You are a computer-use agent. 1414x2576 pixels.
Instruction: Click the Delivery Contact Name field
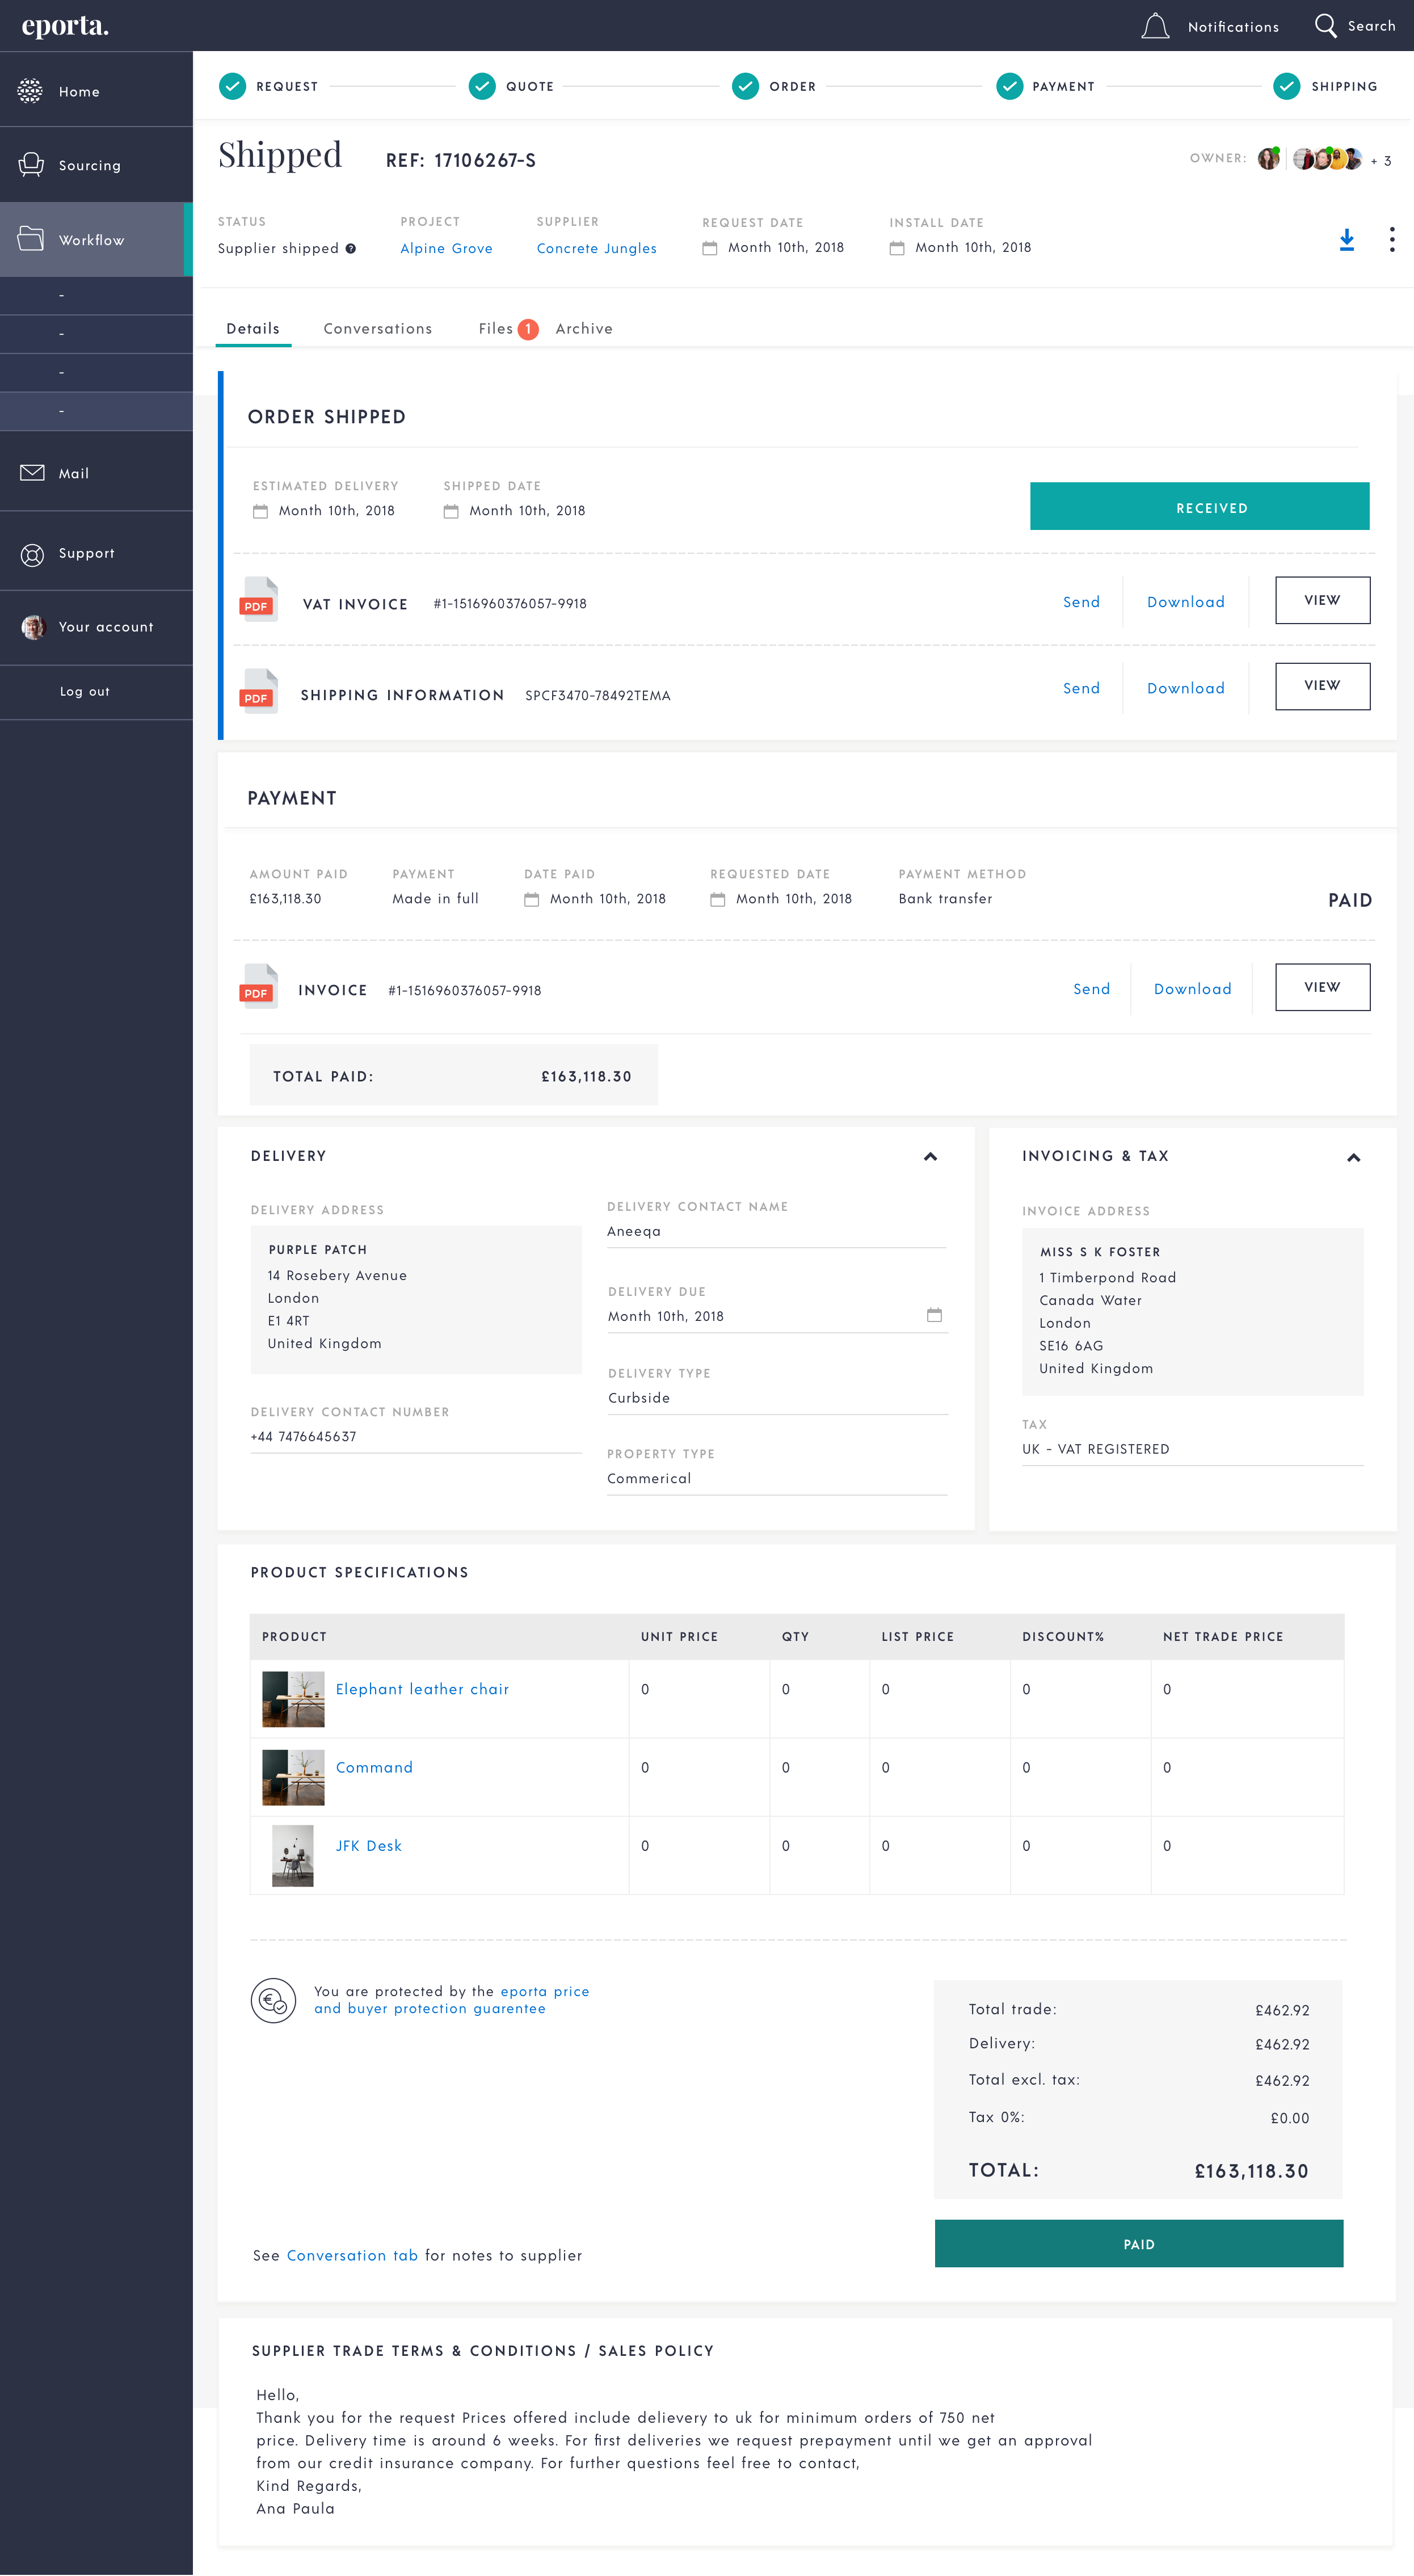coord(775,1232)
